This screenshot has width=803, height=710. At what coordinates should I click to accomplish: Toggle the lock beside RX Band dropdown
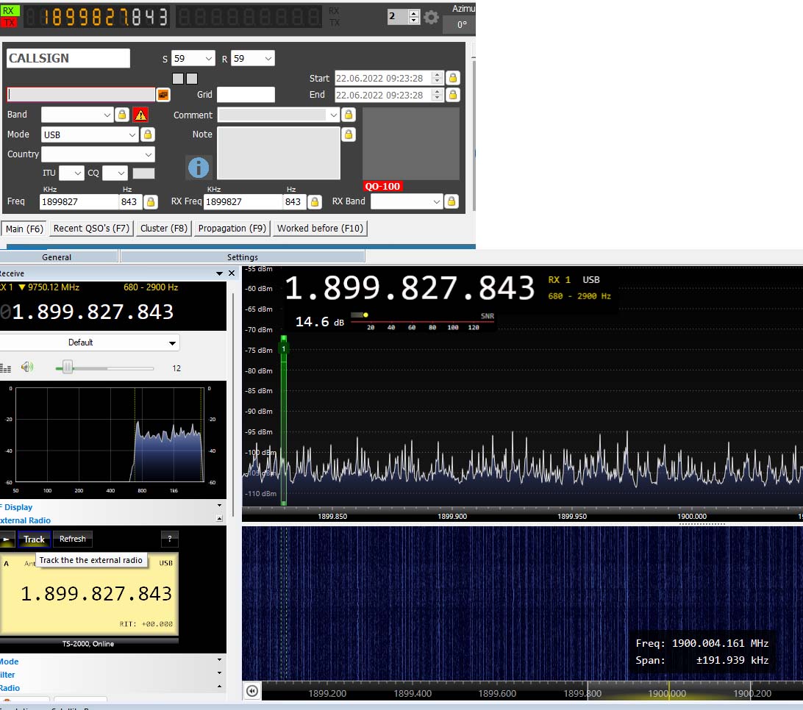tap(452, 201)
